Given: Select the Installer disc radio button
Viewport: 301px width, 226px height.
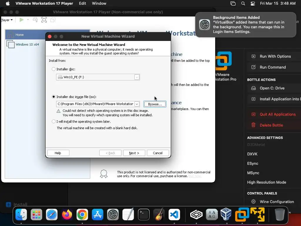Looking at the screenshot, I should click(53, 69).
